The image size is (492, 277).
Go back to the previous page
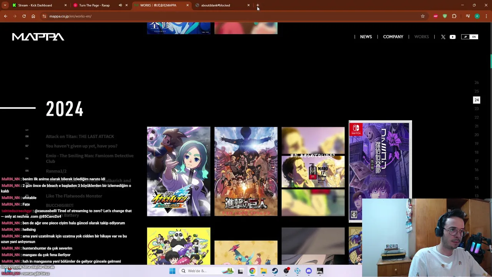(6, 16)
